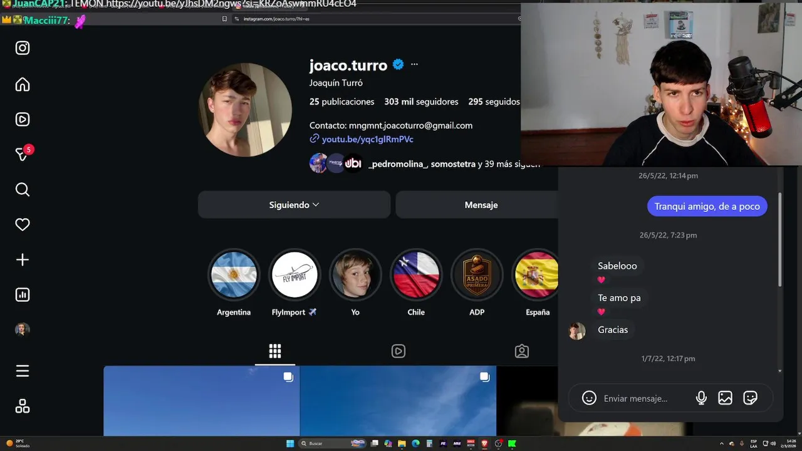The height and width of the screenshot is (451, 802).
Task: Open Windows Start button
Action: [x=290, y=443]
